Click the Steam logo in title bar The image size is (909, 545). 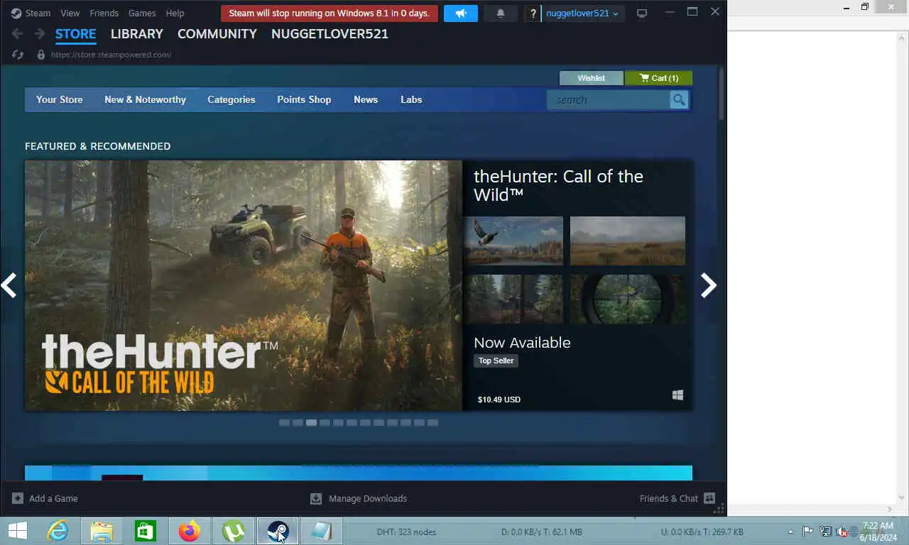pyautogui.click(x=16, y=13)
